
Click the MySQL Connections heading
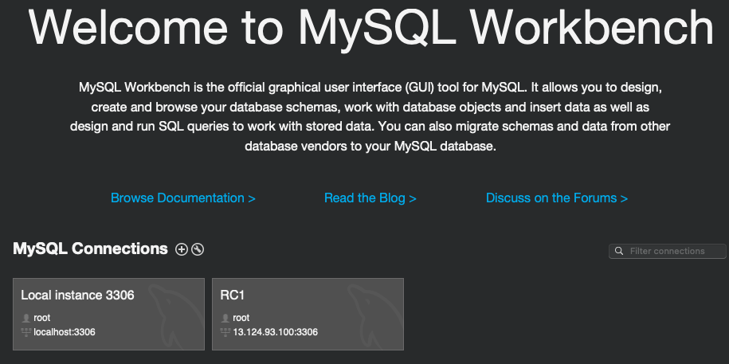click(x=90, y=249)
